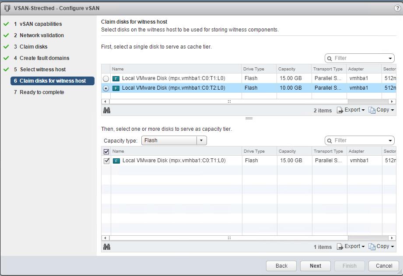Viewport: 403px width, 276px height.
Task: Open the Capacity type Flash dropdown
Action: (174, 140)
